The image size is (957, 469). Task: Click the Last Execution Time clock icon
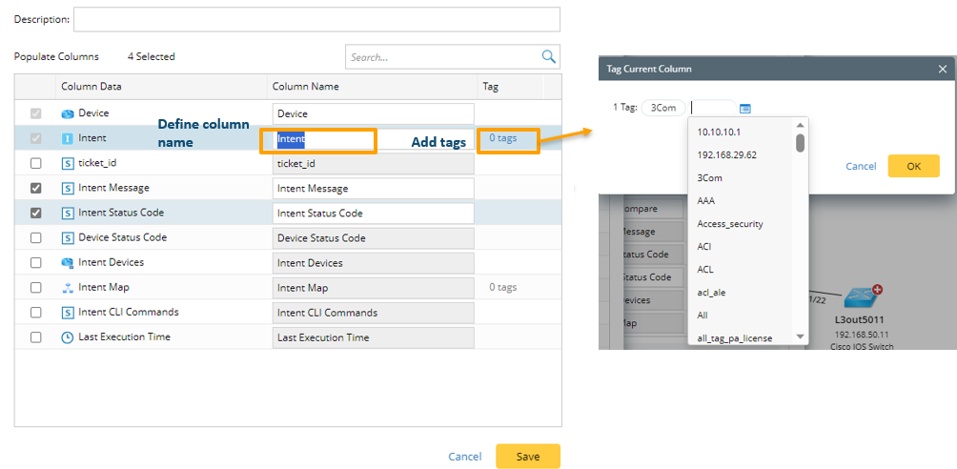(68, 337)
